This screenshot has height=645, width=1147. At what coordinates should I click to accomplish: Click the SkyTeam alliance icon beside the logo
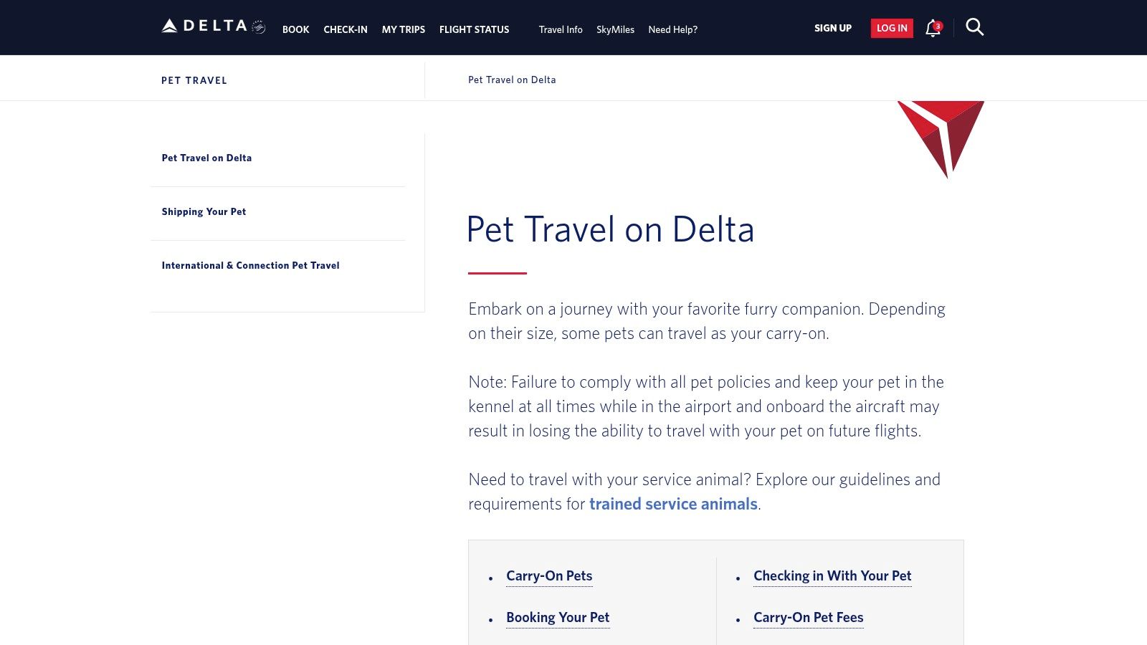click(x=258, y=25)
